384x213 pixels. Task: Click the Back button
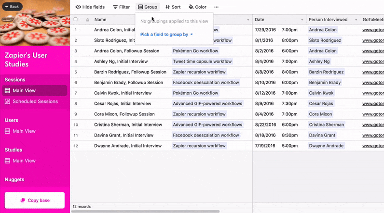pyautogui.click(x=12, y=7)
